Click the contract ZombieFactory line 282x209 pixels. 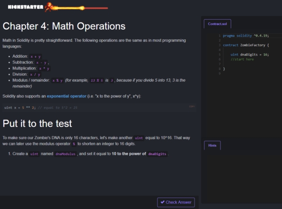pyautogui.click(x=245, y=45)
